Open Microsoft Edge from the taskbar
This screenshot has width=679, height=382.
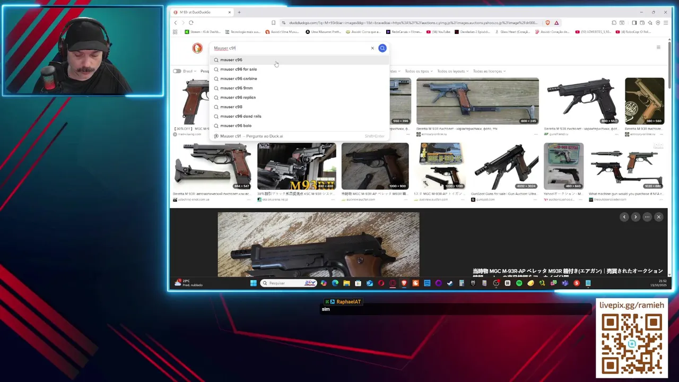(x=335, y=283)
